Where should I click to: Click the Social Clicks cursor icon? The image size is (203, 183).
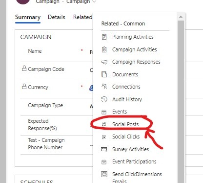pos(104,137)
